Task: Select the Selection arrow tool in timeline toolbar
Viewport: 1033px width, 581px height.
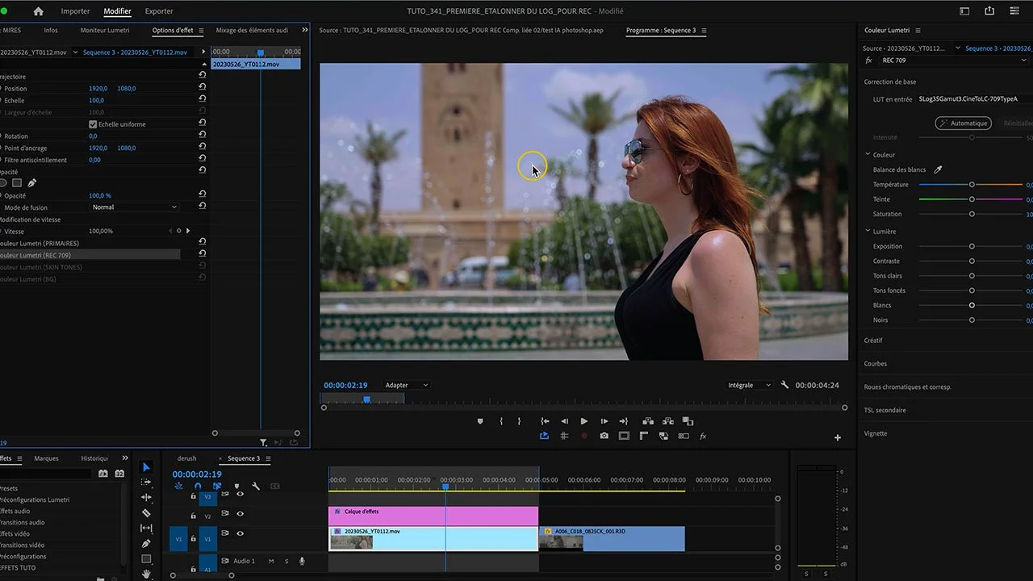Action: pyautogui.click(x=146, y=467)
